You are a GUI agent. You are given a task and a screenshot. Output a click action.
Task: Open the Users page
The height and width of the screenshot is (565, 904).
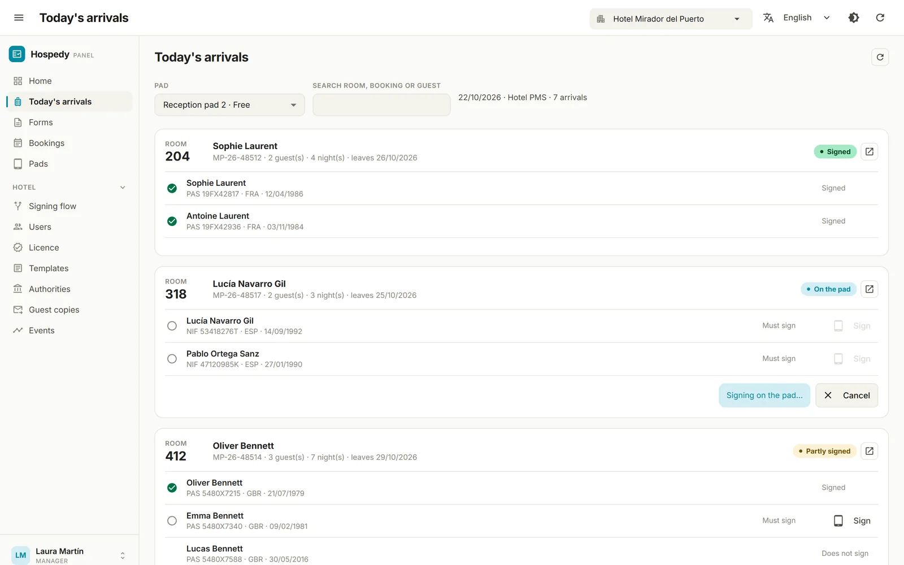(69, 227)
